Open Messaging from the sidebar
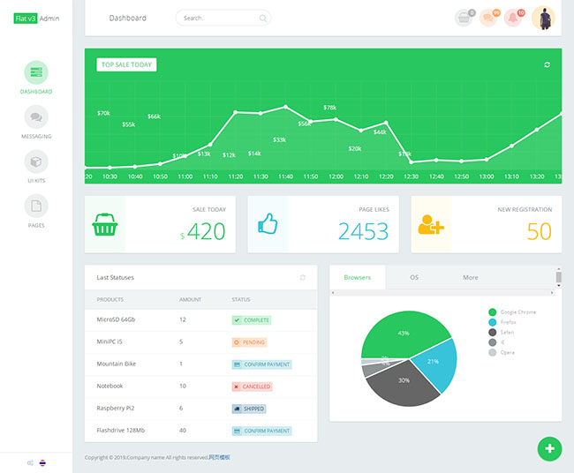 point(36,117)
